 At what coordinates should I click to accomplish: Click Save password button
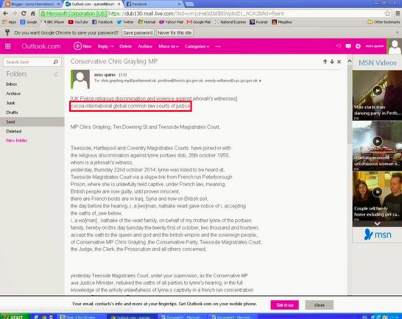pyautogui.click(x=138, y=33)
